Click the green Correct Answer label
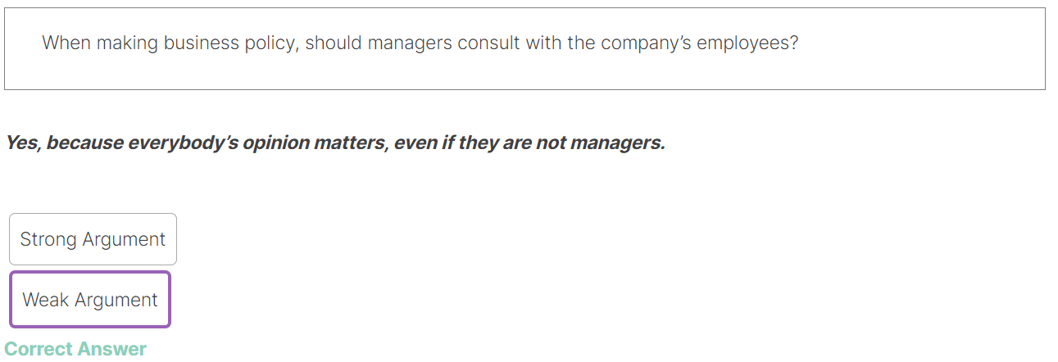 pyautogui.click(x=75, y=349)
